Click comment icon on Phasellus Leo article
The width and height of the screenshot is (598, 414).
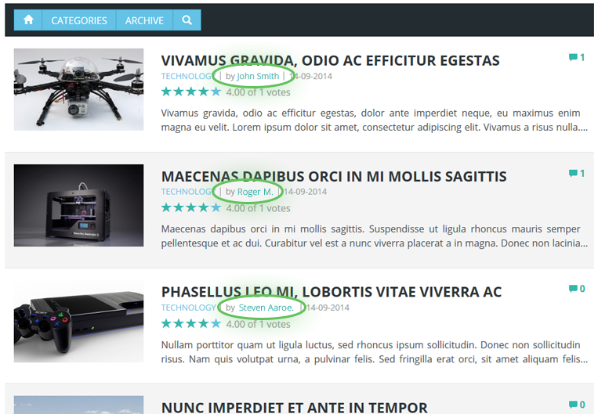573,289
